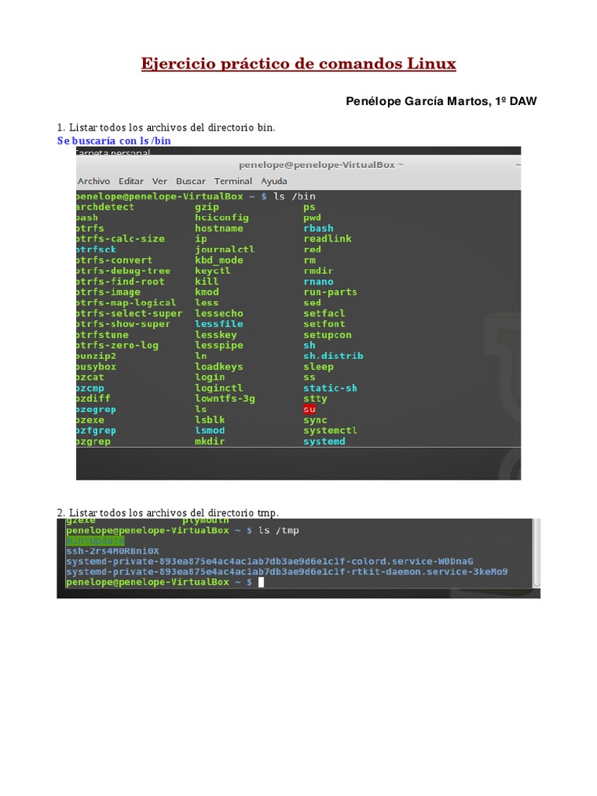Select the 'ssh-2rs4M0RBni0X' entry in tmp listing
Screen dimensions: 597x796
click(x=113, y=551)
